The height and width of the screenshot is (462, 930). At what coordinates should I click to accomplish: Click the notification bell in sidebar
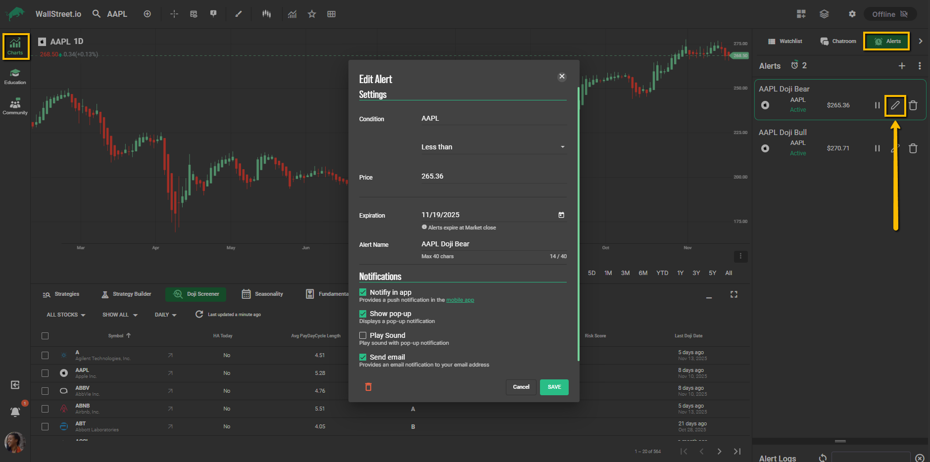click(x=15, y=412)
